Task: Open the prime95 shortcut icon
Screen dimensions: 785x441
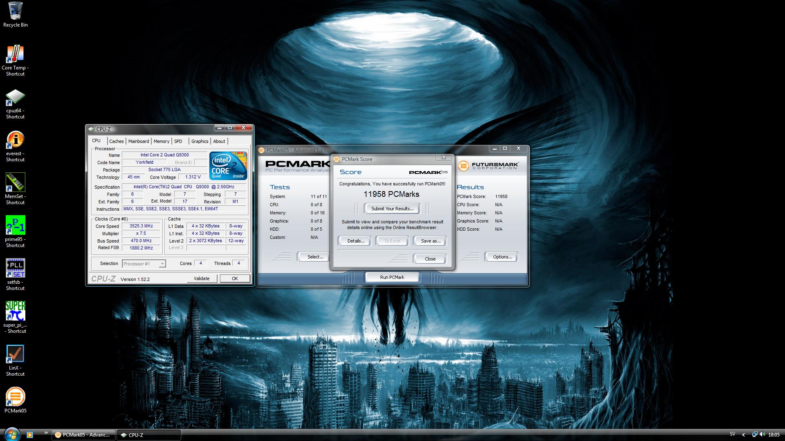Action: pyautogui.click(x=15, y=232)
